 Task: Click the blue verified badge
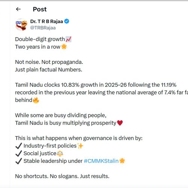point(67,21)
